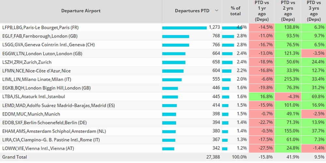This screenshot has height=163, width=326.
Task: Select the Madrid–Barajas airport row label
Action: (x=58, y=105)
